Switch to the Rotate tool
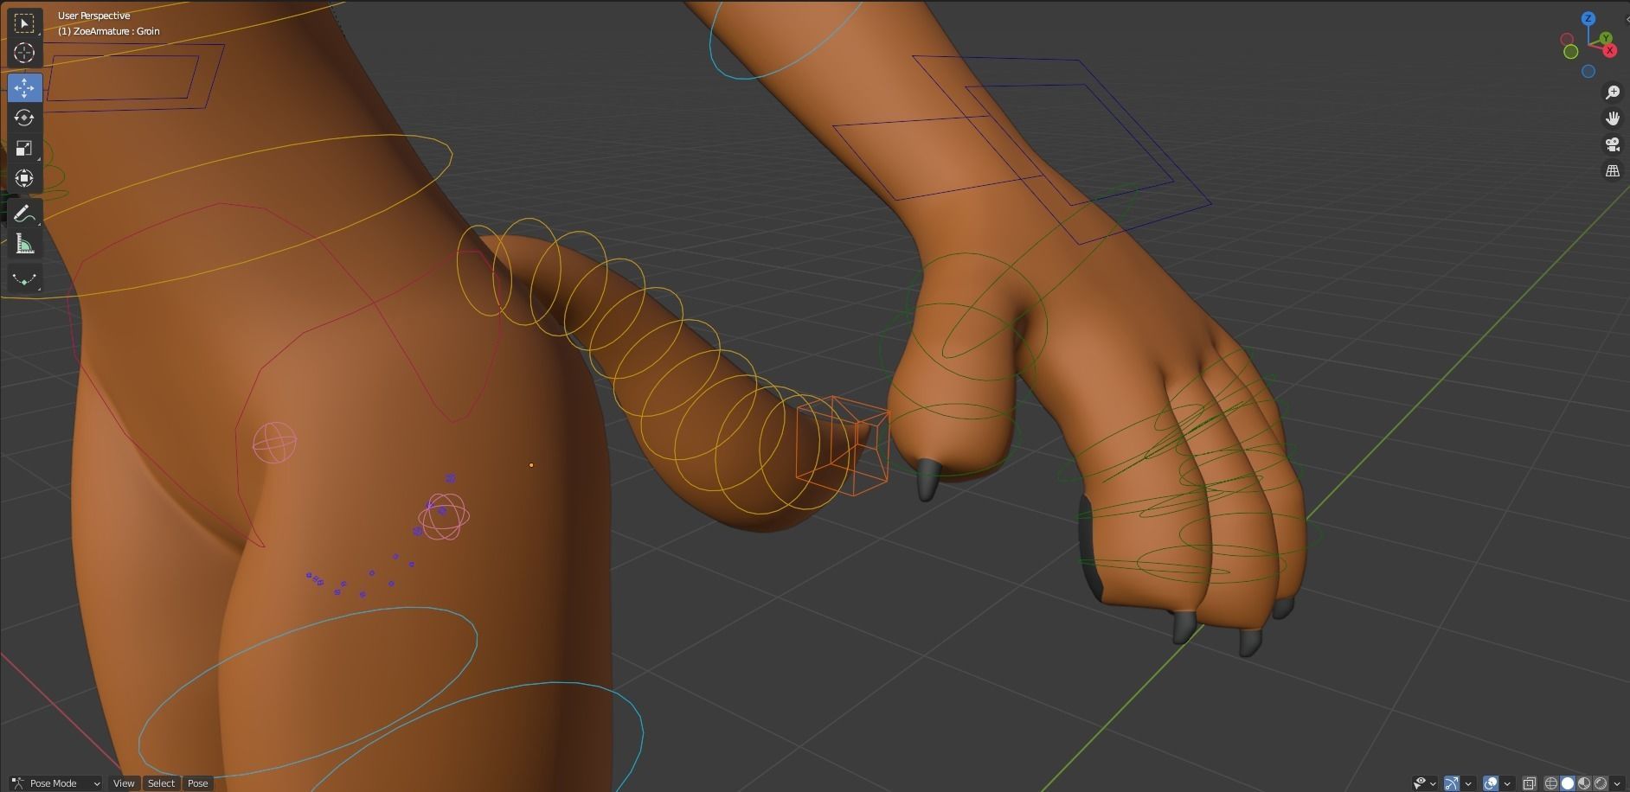The height and width of the screenshot is (792, 1630). pyautogui.click(x=24, y=118)
